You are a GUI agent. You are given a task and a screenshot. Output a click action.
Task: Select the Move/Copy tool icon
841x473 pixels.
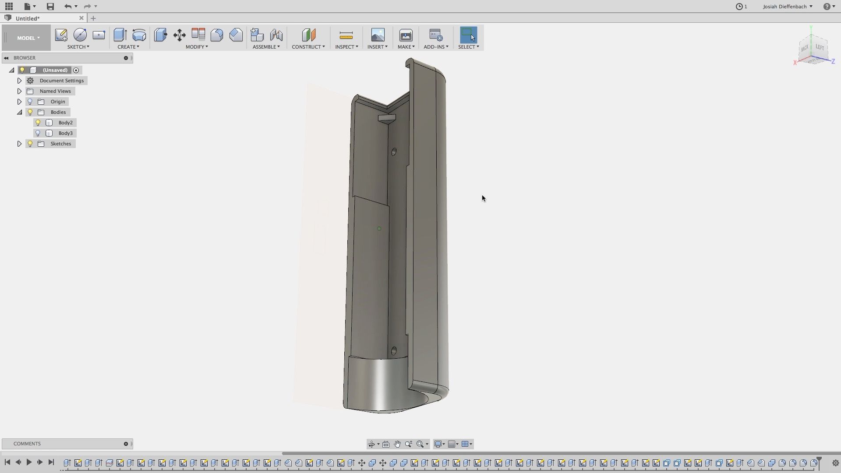[179, 35]
